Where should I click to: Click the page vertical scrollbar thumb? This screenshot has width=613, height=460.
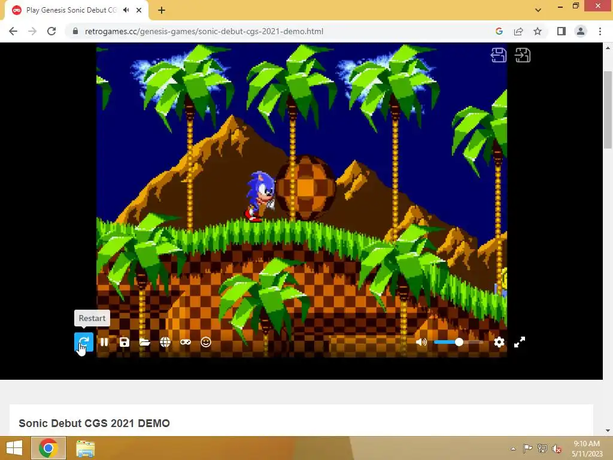click(608, 110)
